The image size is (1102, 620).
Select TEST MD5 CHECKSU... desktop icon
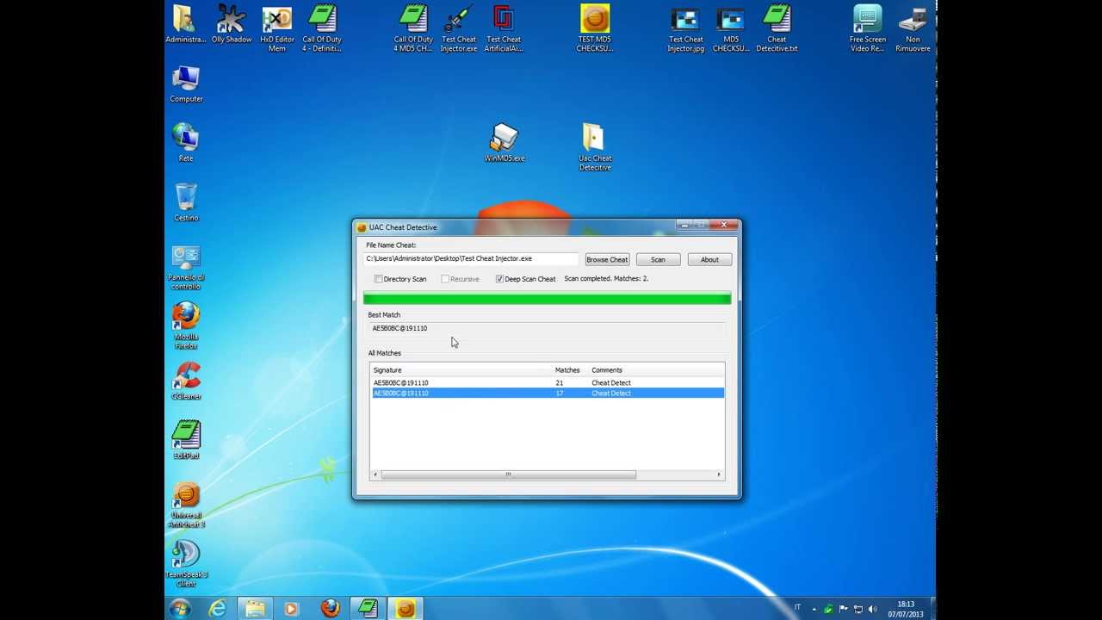(595, 29)
